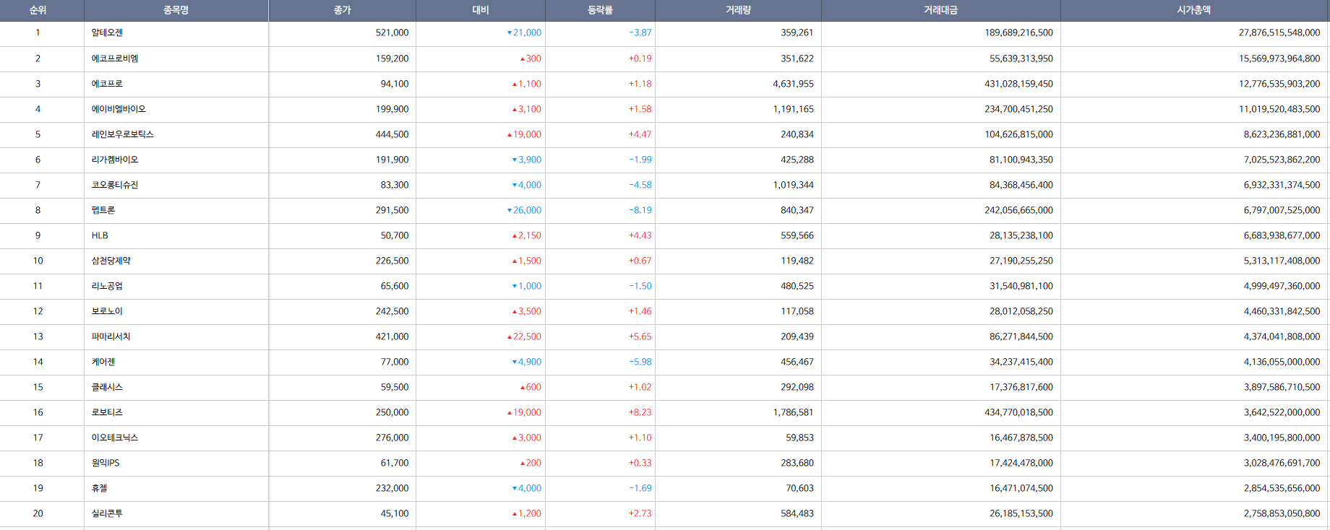Click the red up arrow next to 22,500
Screen dimensions: 1330x530
510,337
